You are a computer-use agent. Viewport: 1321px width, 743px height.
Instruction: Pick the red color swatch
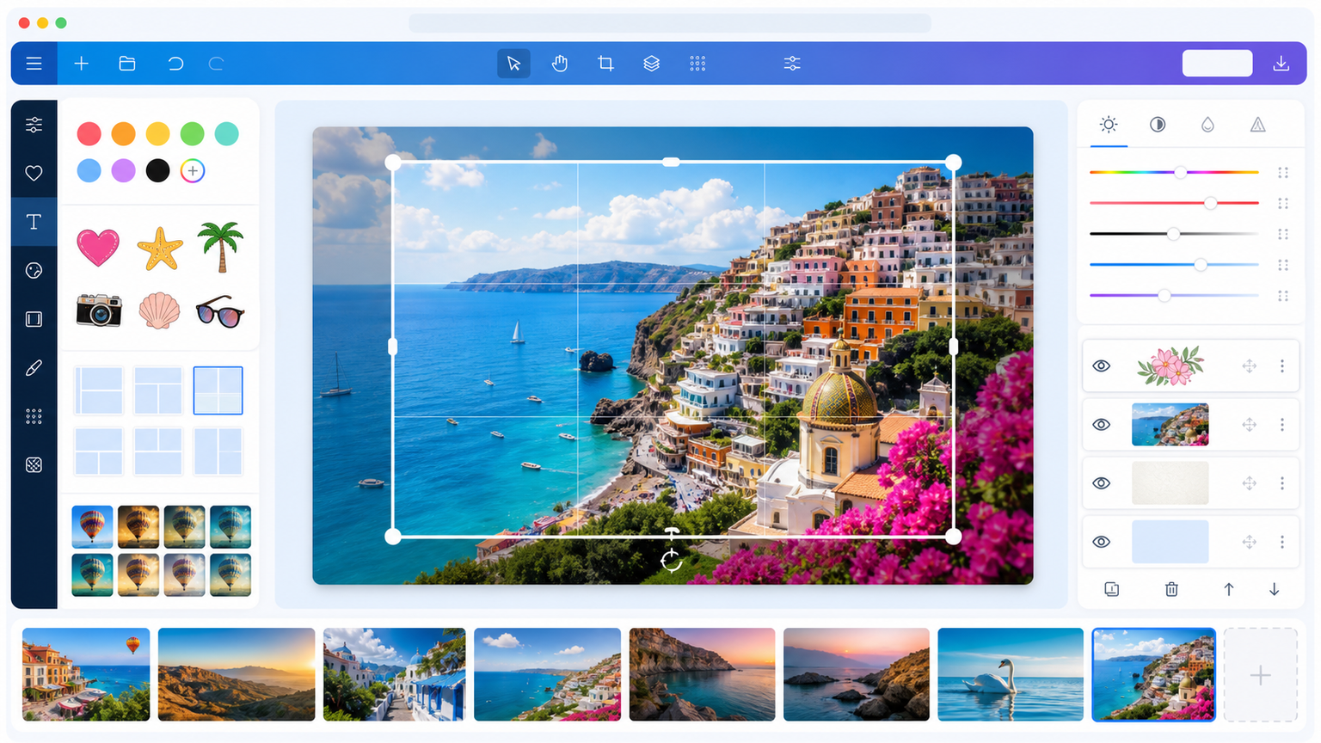tap(89, 133)
